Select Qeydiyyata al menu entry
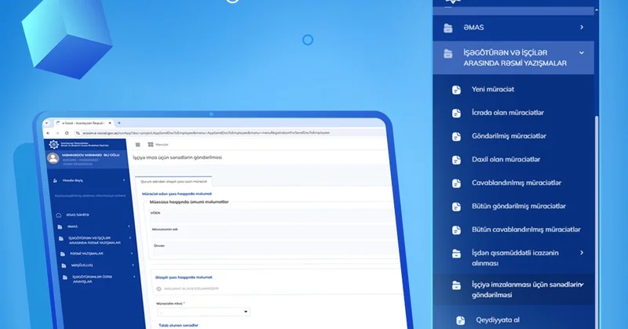Image resolution: width=628 pixels, height=329 pixels. click(498, 320)
